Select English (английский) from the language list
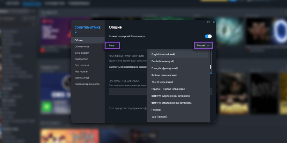This screenshot has height=143, width=287. pyautogui.click(x=178, y=54)
